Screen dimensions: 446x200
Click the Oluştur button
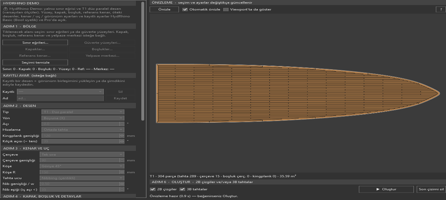386,189
